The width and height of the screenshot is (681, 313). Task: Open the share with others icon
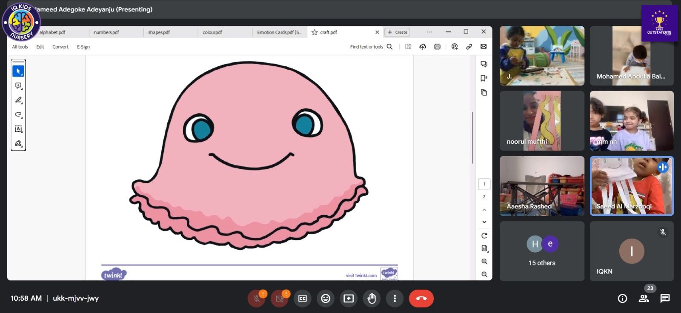click(x=455, y=47)
